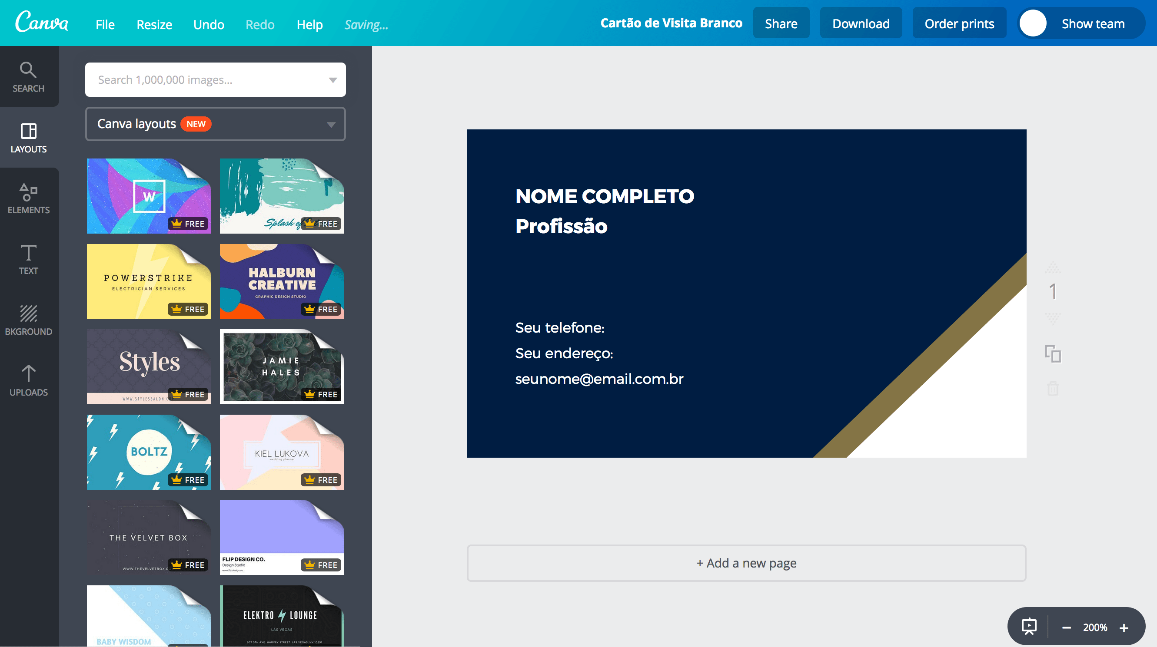Click the profile avatar circle
Image resolution: width=1157 pixels, height=647 pixels.
(1033, 23)
